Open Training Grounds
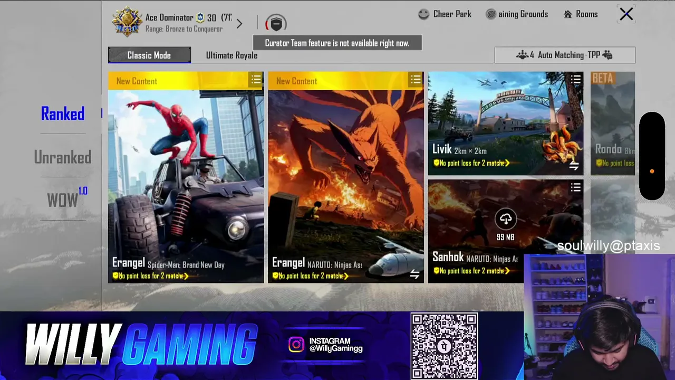The height and width of the screenshot is (380, 675). pyautogui.click(x=517, y=14)
